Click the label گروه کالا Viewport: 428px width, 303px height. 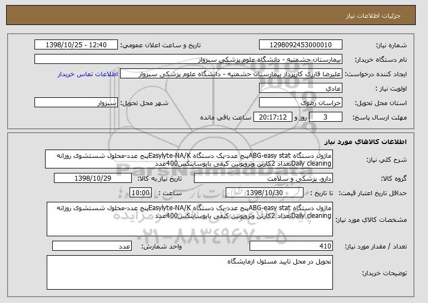pos(394,179)
